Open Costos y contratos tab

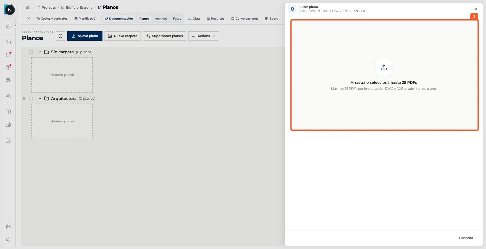(x=52, y=19)
